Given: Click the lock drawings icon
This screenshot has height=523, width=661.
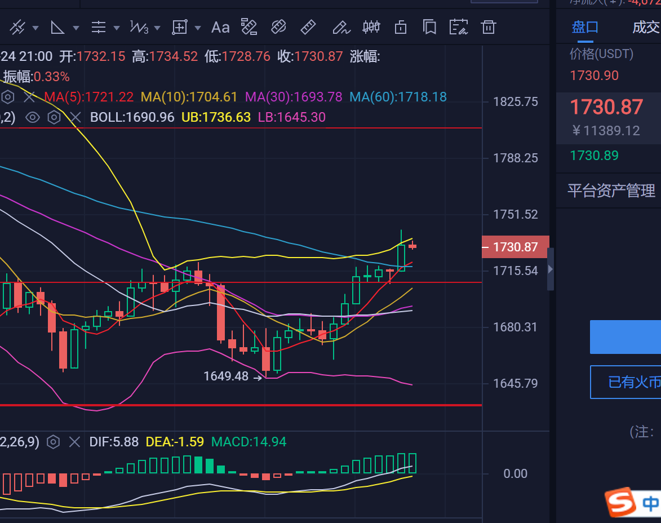Looking at the screenshot, I should 401,27.
